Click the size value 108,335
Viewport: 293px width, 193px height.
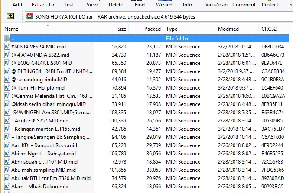[x=118, y=112]
